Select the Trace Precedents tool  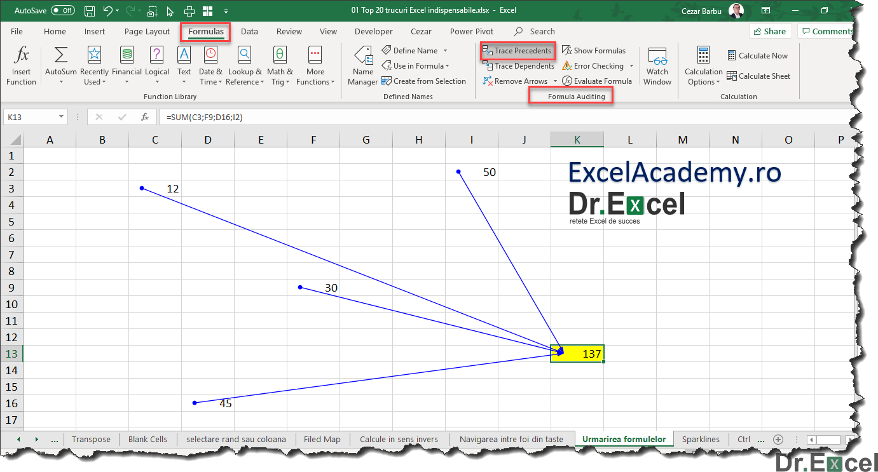pyautogui.click(x=517, y=50)
